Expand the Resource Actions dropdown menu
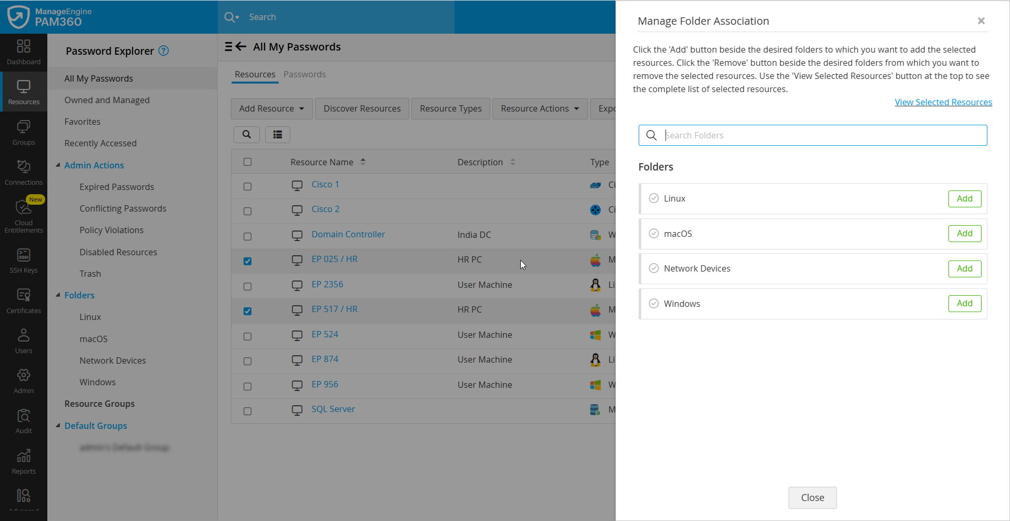This screenshot has height=521, width=1010. click(x=540, y=108)
